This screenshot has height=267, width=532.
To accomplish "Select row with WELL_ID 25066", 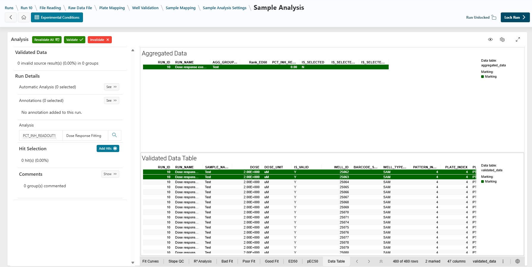I will pos(310,192).
